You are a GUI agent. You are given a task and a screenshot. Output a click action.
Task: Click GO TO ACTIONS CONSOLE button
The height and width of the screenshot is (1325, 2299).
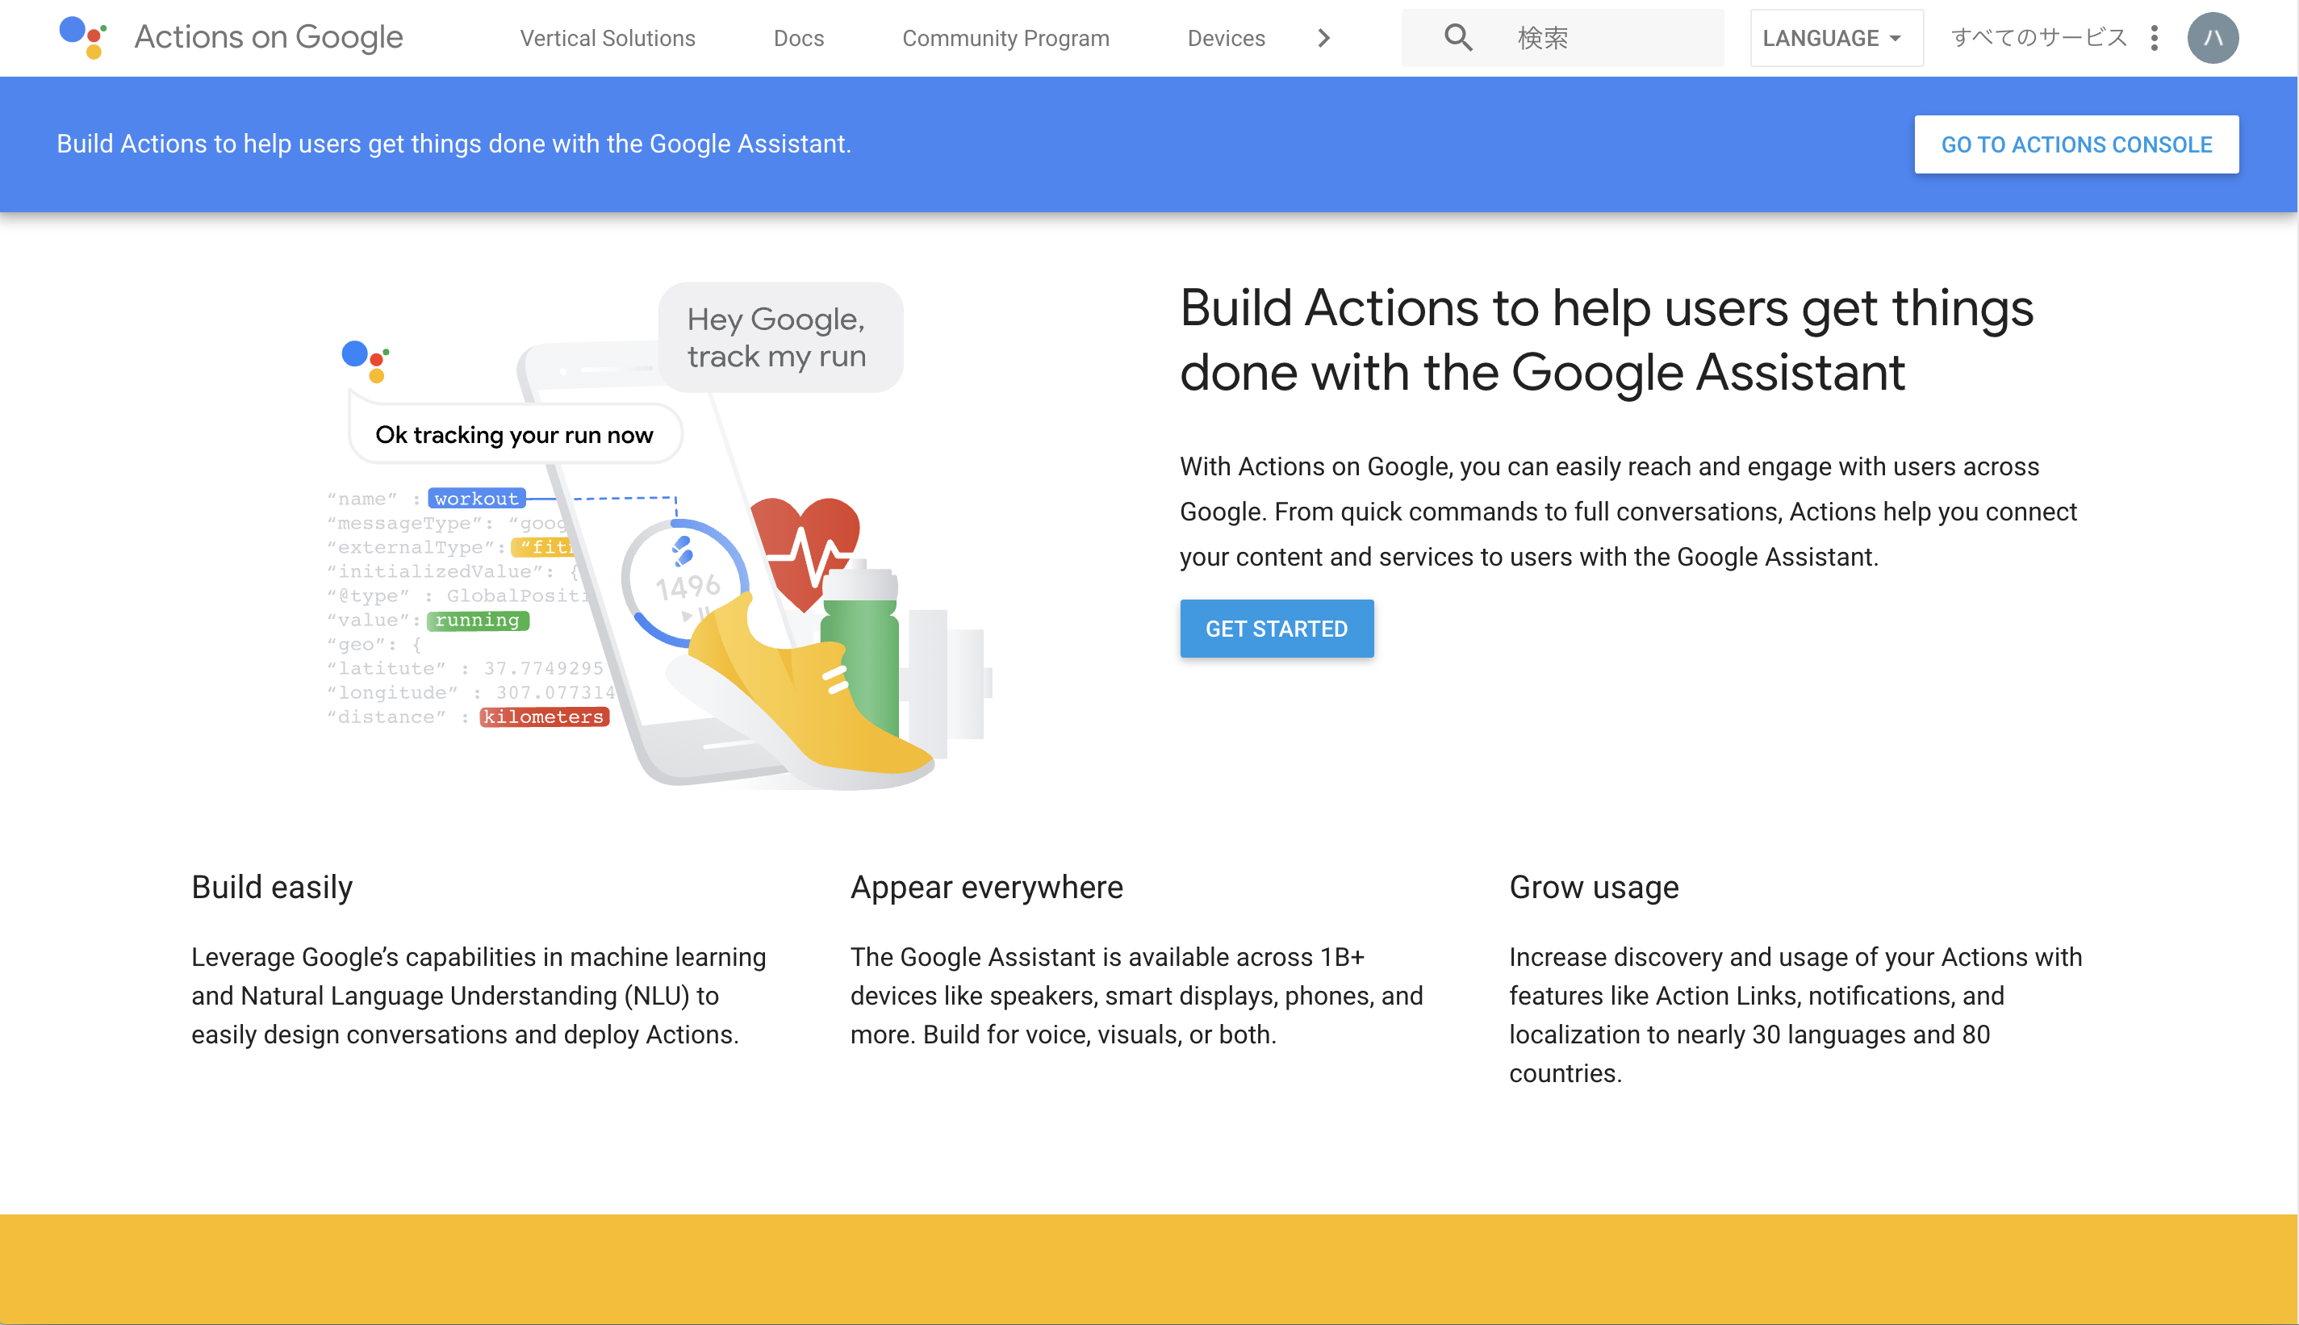[x=2076, y=144]
